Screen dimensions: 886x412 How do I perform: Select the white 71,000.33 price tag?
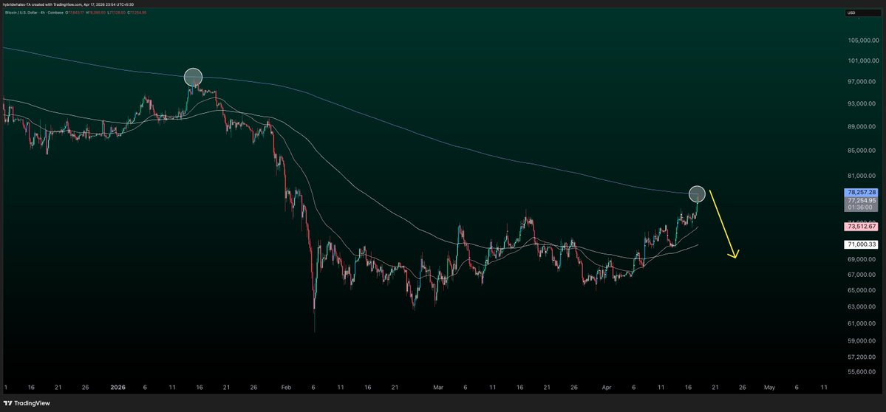pos(862,244)
